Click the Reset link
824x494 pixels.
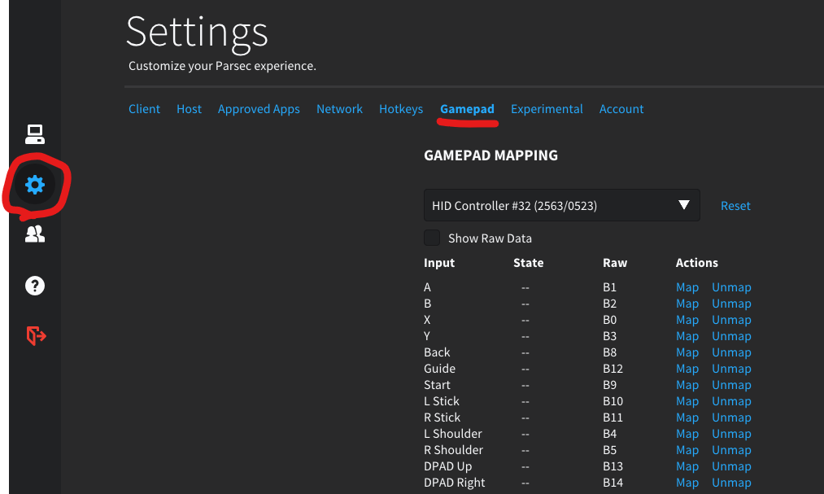(x=735, y=205)
